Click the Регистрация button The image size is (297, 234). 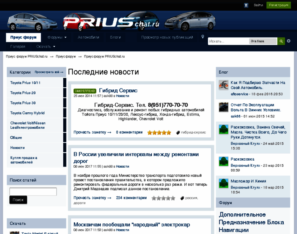[279, 5]
